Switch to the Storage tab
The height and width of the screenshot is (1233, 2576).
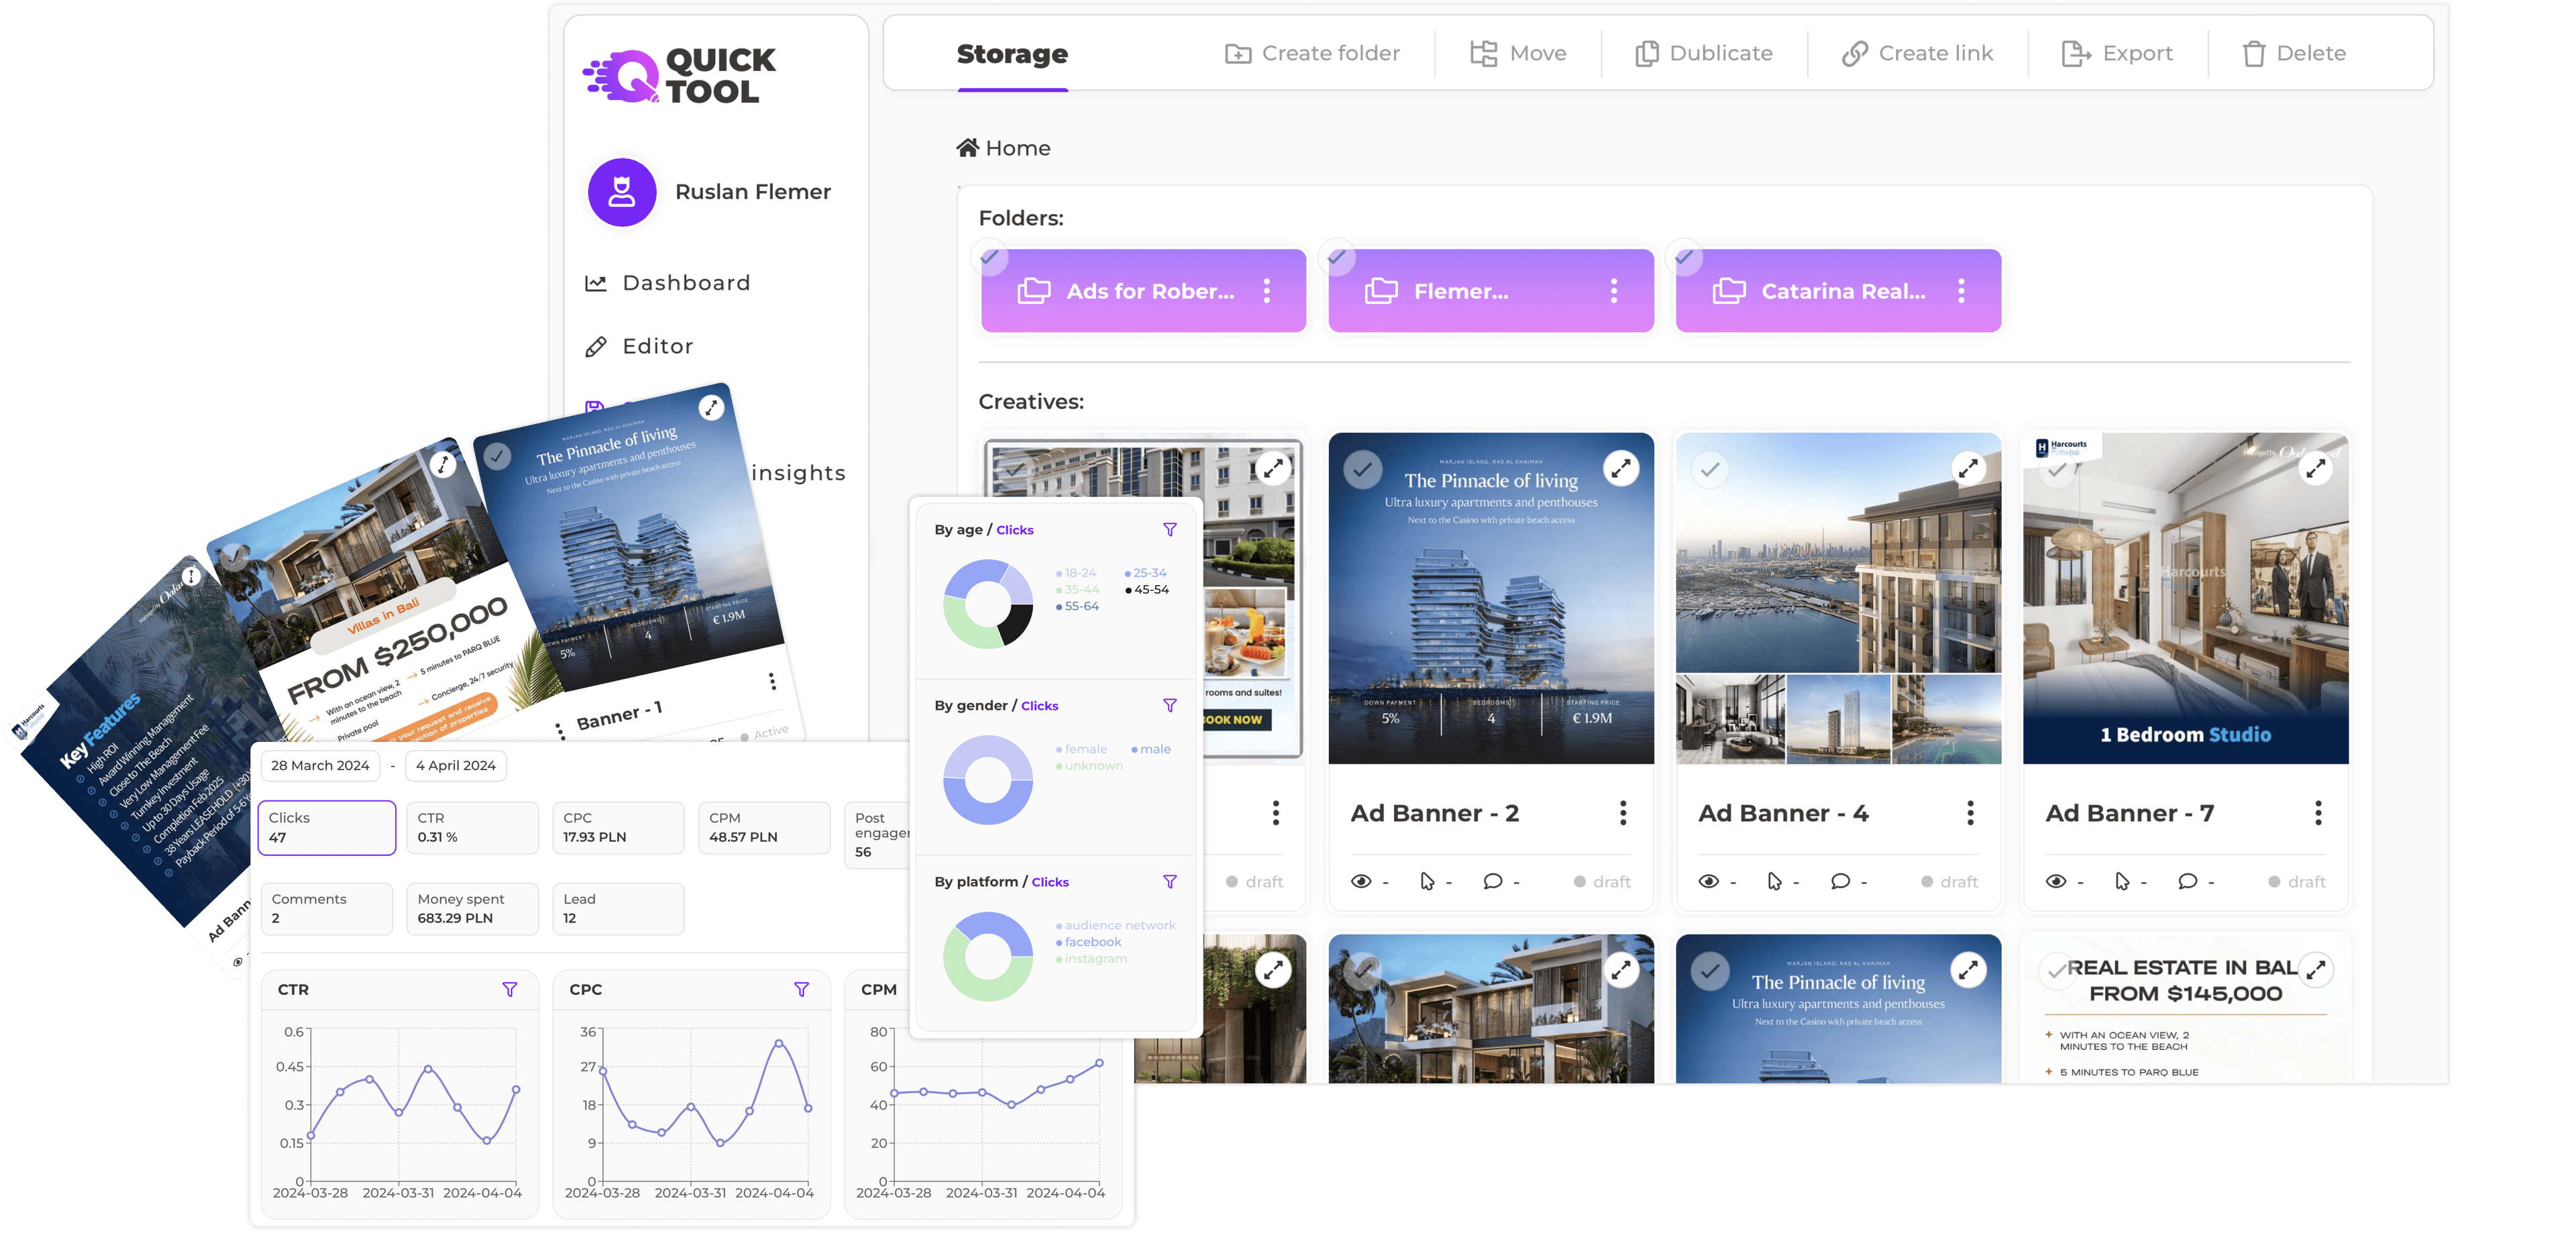(1012, 54)
